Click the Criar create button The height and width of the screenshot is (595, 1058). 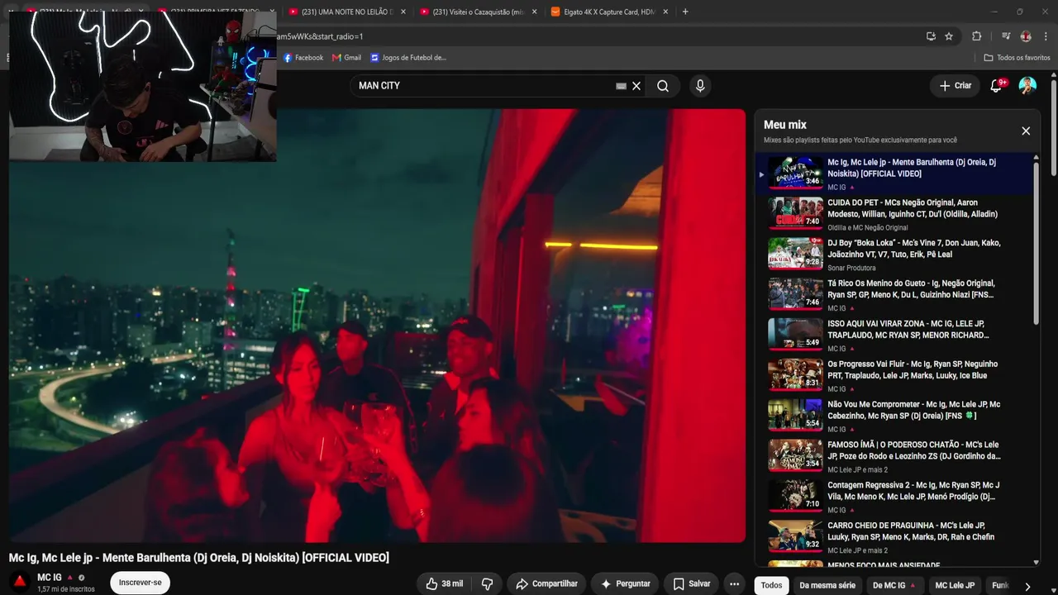pyautogui.click(x=956, y=86)
